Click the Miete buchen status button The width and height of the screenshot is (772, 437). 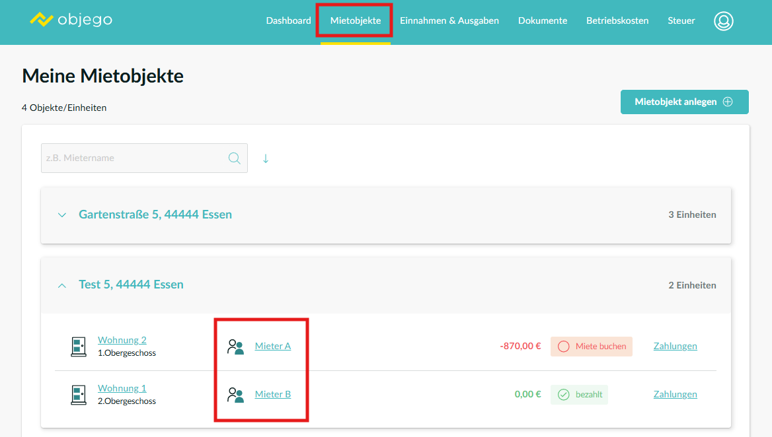pos(591,347)
